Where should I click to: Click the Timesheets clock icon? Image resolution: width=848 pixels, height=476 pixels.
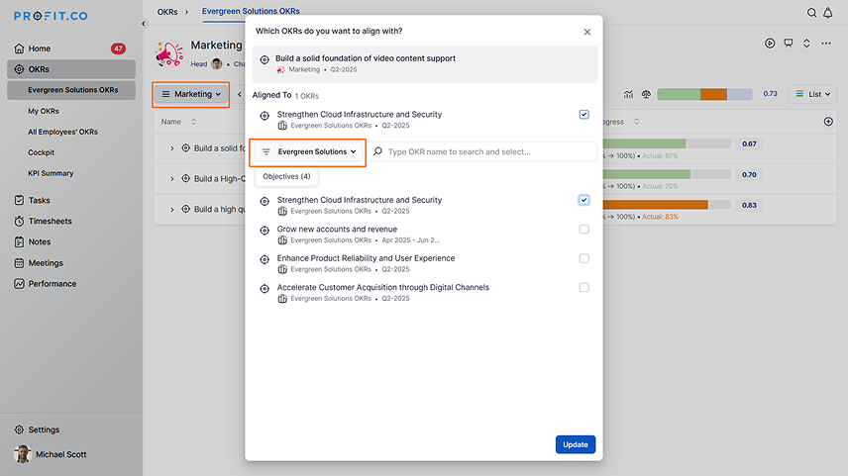[x=19, y=221]
